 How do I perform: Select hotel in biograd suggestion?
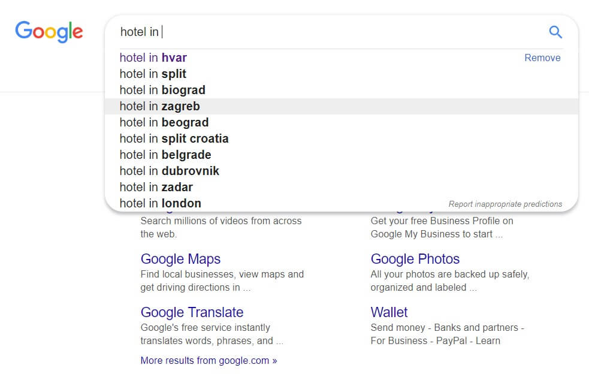tap(162, 90)
